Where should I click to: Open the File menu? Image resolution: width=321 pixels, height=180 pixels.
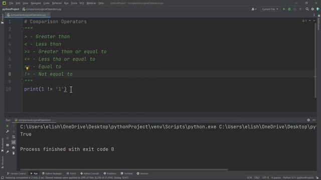(x=11, y=3)
